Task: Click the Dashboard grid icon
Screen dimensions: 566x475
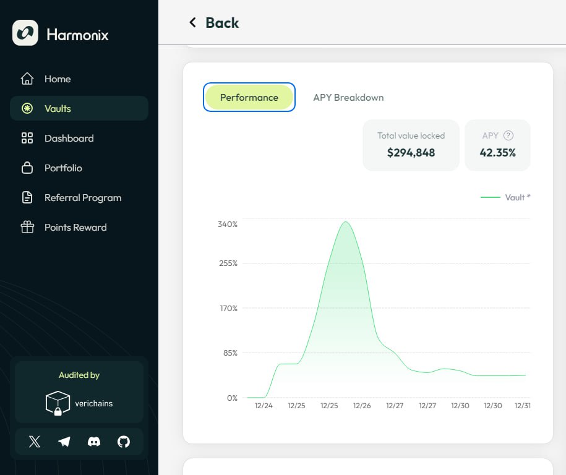Action: pyautogui.click(x=27, y=138)
